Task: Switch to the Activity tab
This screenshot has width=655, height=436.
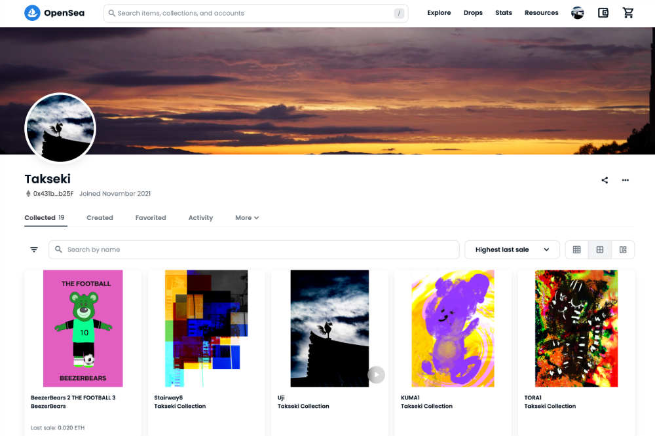Action: (200, 217)
